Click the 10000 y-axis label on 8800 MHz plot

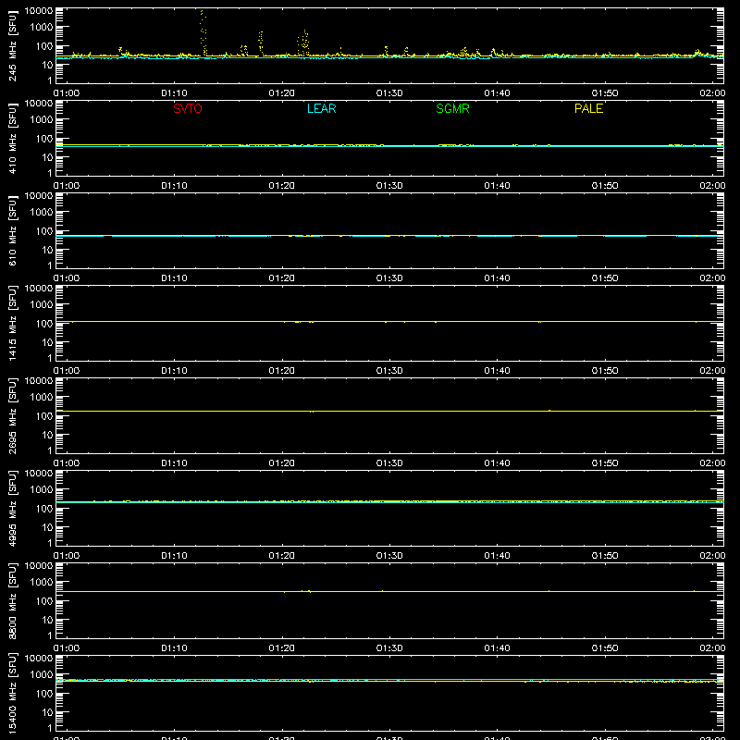point(39,566)
